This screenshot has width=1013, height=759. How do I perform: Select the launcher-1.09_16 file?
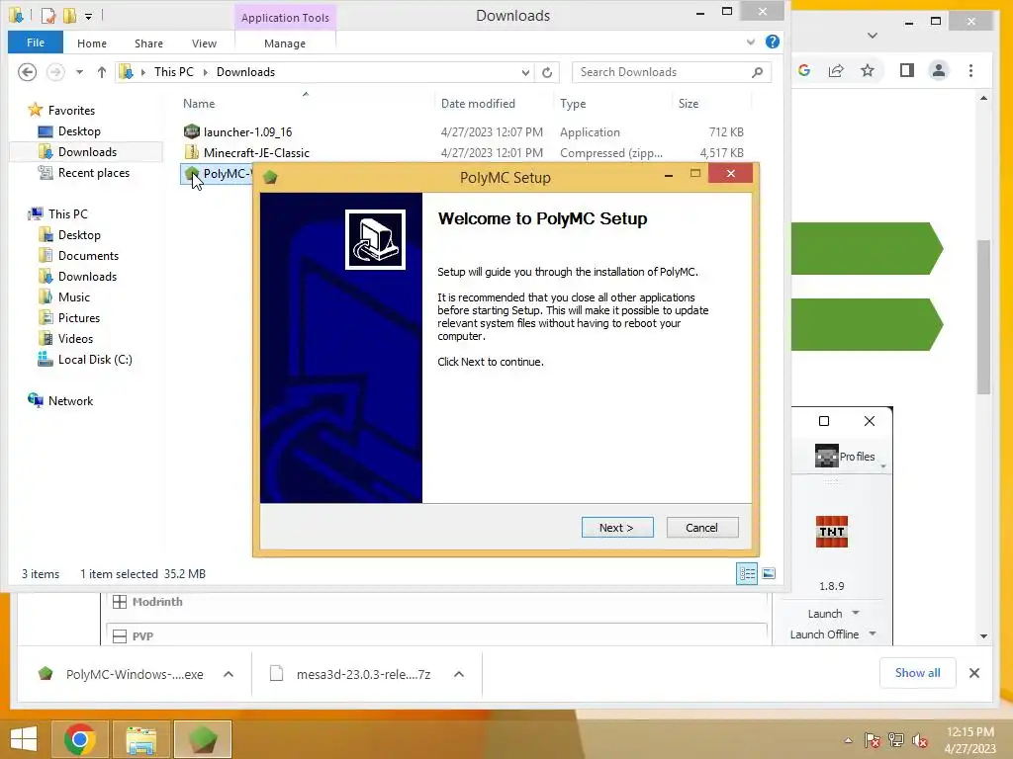247,131
